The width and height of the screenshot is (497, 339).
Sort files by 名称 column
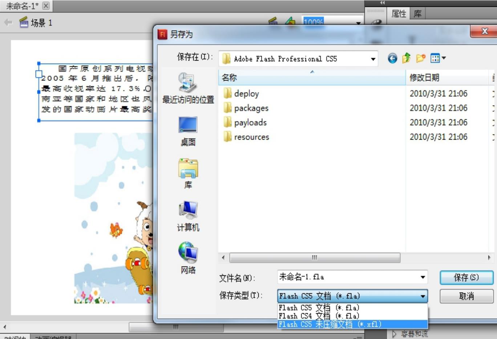coord(312,78)
